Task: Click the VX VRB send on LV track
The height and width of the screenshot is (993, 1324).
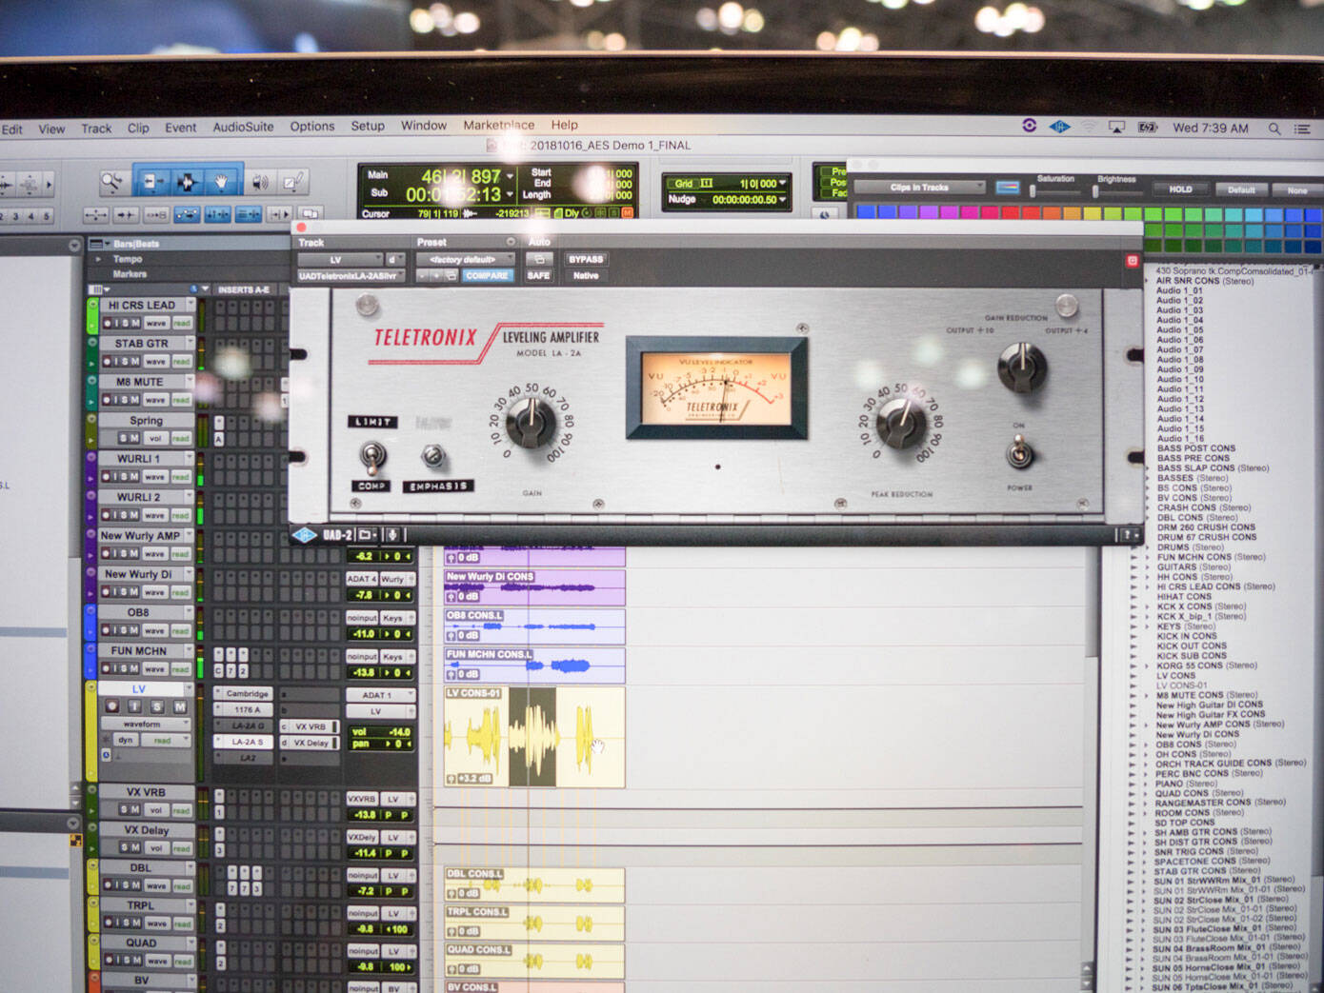Action: click(x=311, y=726)
